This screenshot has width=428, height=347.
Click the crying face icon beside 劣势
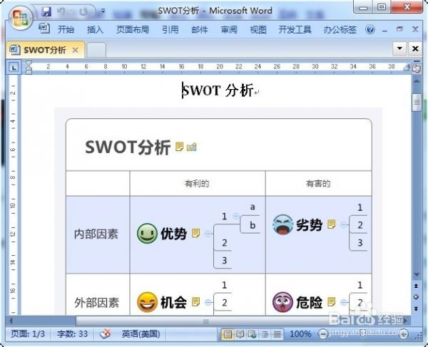click(282, 224)
